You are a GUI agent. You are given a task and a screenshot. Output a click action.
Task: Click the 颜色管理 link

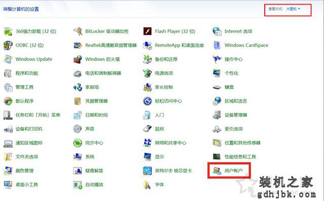pyautogui.click(x=24, y=171)
